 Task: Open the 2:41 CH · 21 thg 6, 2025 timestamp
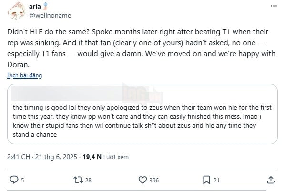42,157
